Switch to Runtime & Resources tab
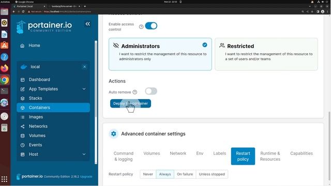331x186 pixels. point(270,156)
